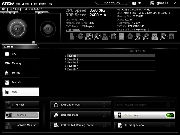The image size is (180, 135).
Task: Open the M-Flash utility button
Action: tap(22, 105)
